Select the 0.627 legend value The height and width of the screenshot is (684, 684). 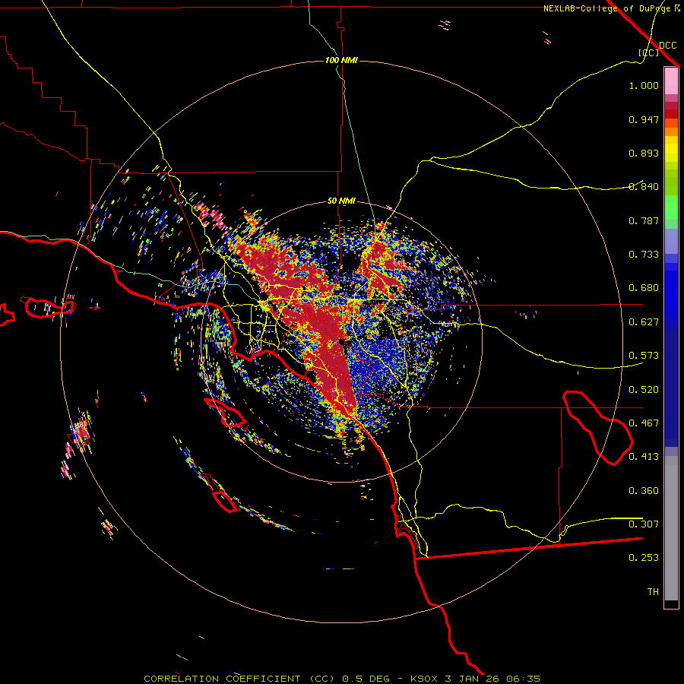644,322
